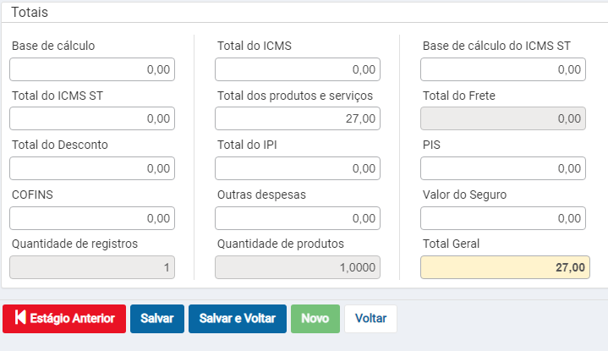
Task: Click the Quantidade de produtos field
Action: click(298, 267)
